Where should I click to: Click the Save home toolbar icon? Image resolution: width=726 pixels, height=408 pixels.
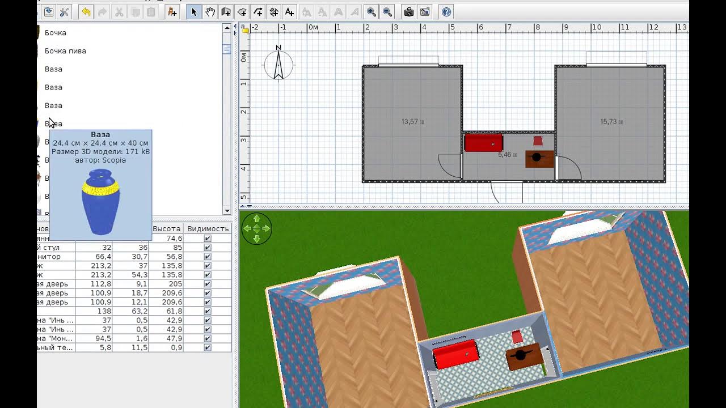pyautogui.click(x=48, y=11)
